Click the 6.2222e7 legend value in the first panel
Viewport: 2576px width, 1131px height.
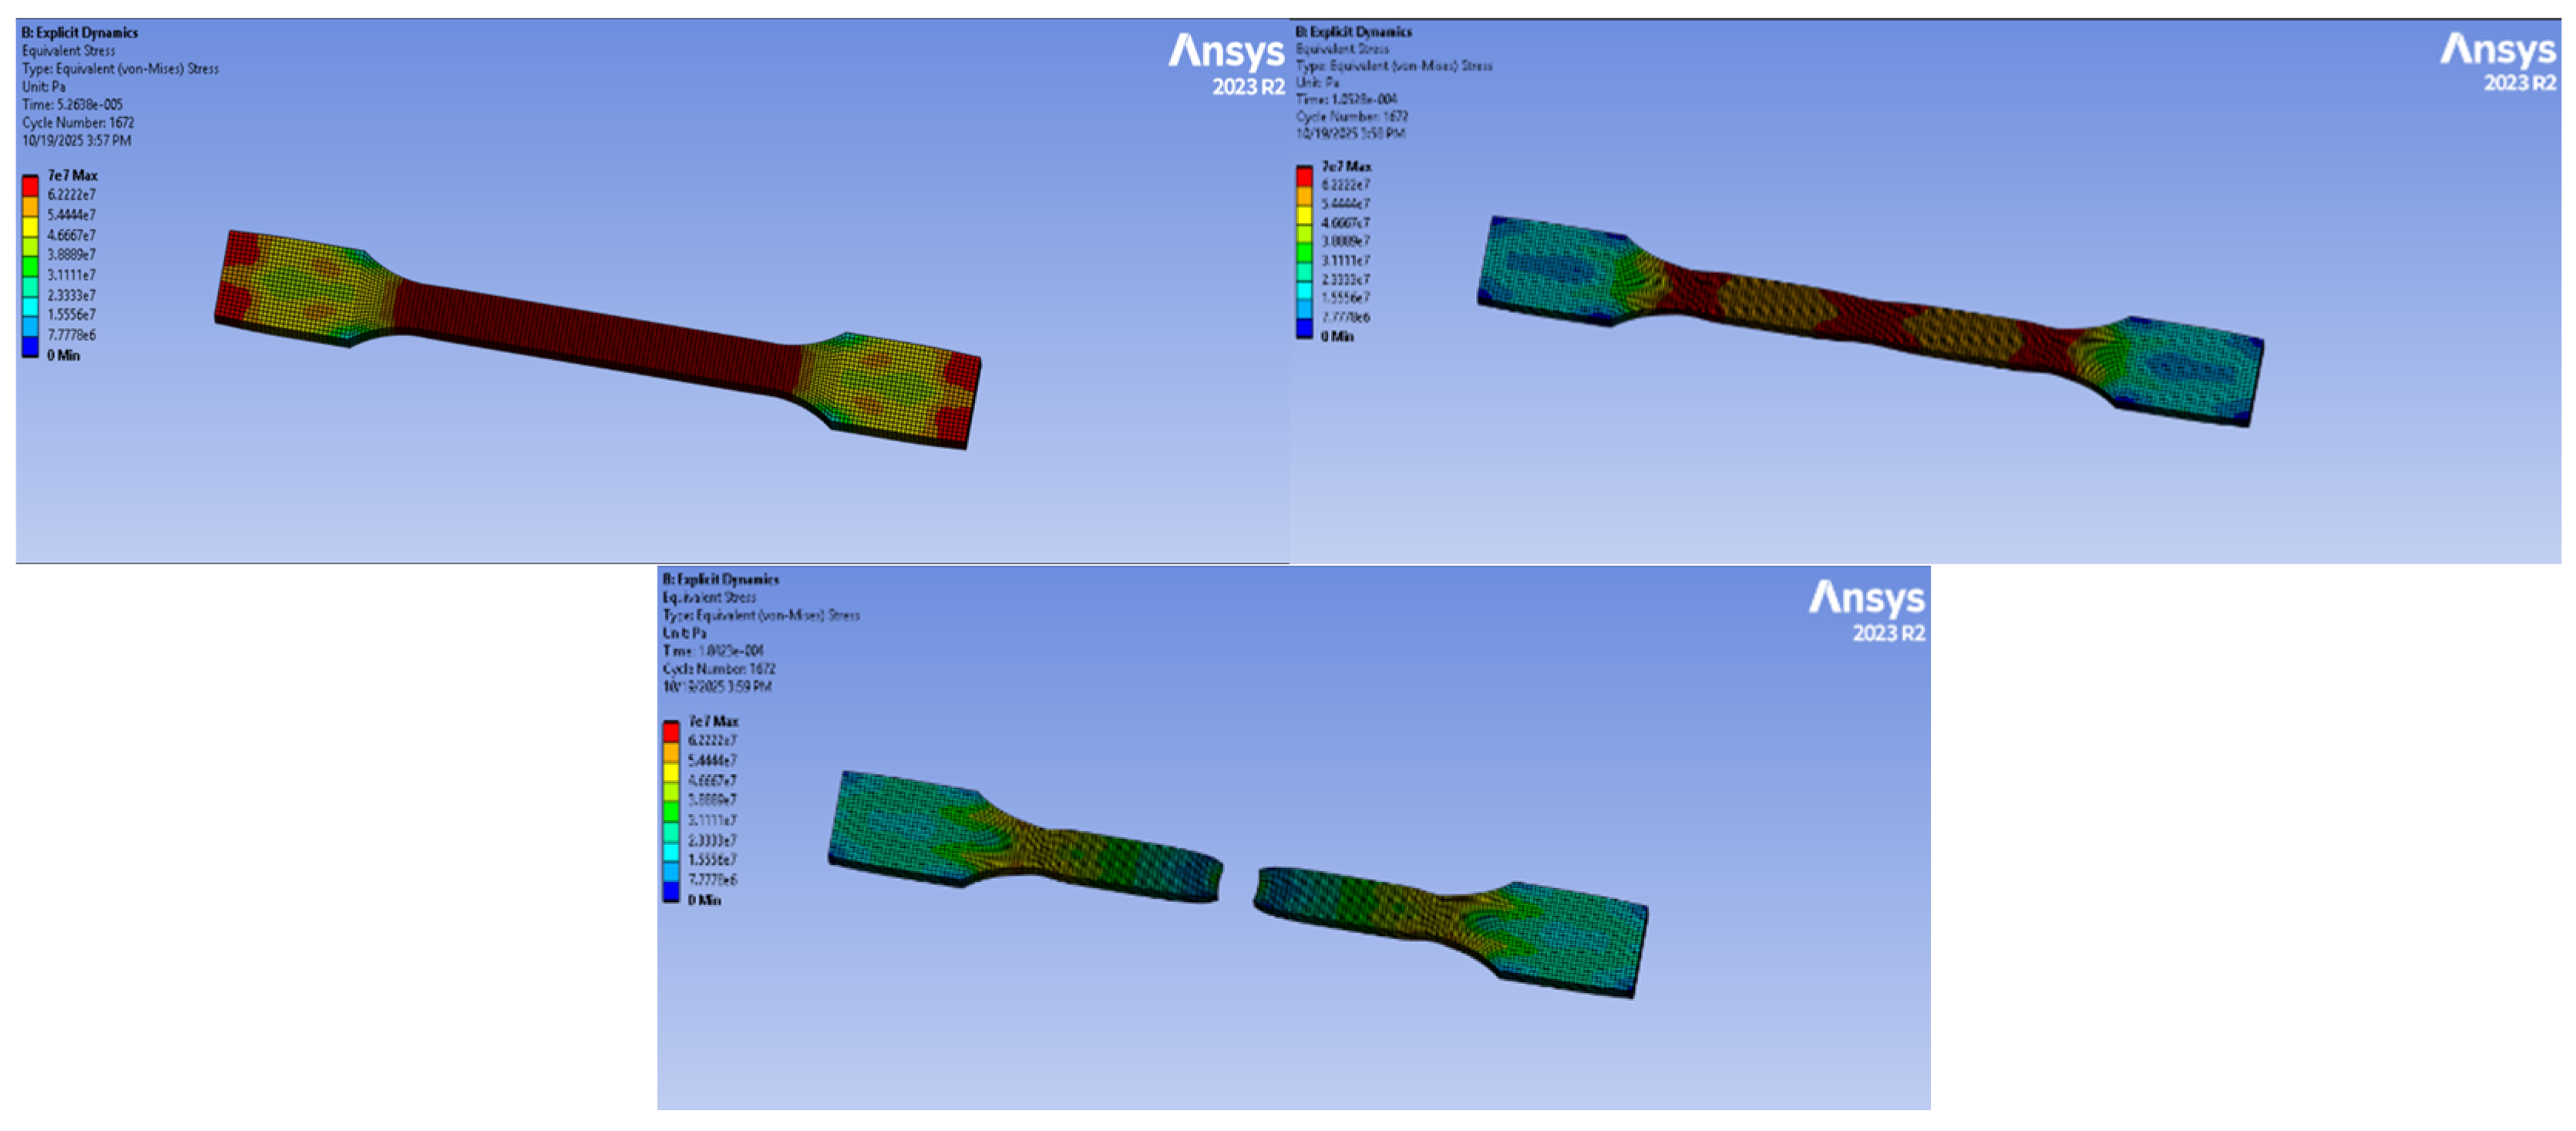tap(71, 195)
